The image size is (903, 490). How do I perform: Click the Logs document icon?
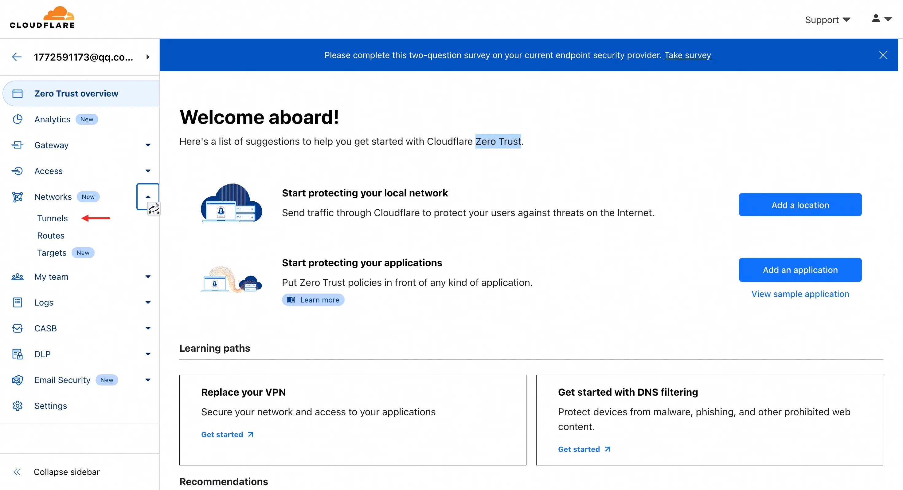click(18, 302)
